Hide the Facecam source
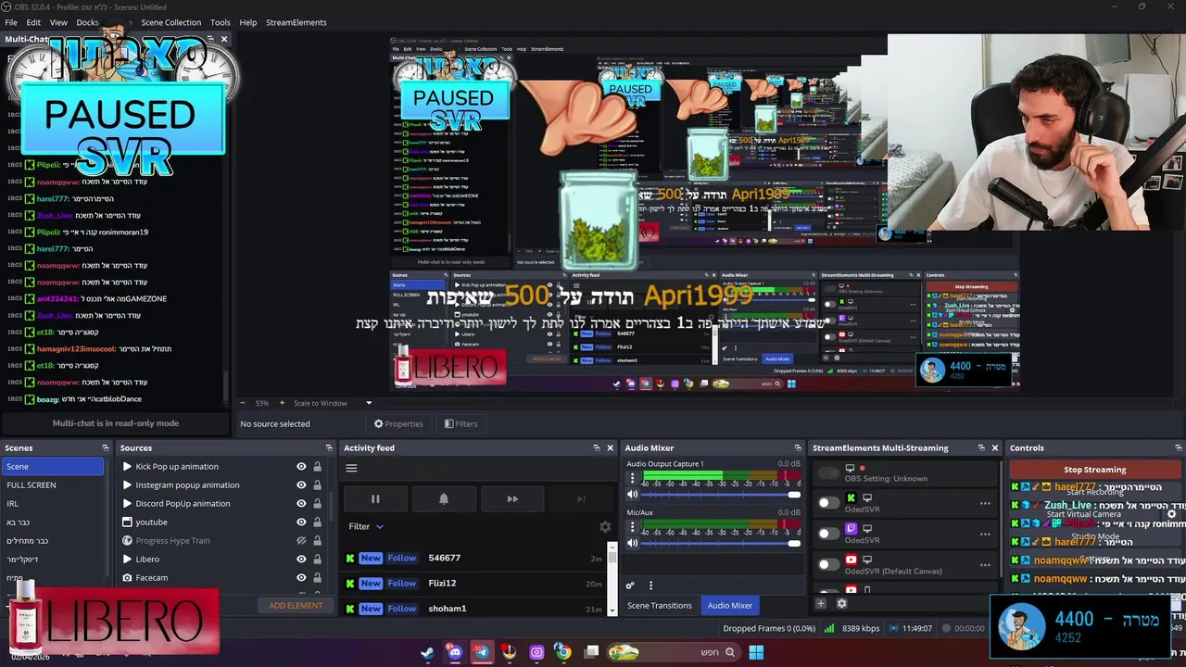Viewport: 1186px width, 667px height. tap(301, 578)
